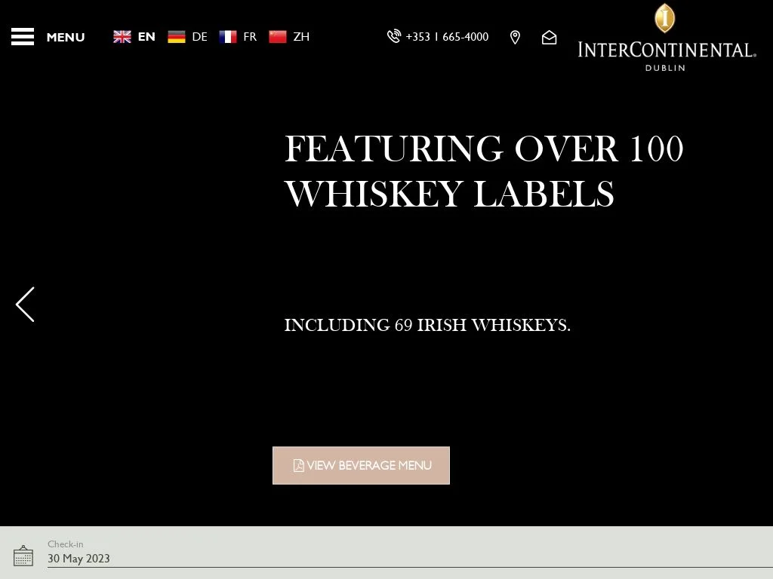Viewport: 773px width, 579px height.
Task: Click the Chinese flag icon
Action: [x=278, y=37]
